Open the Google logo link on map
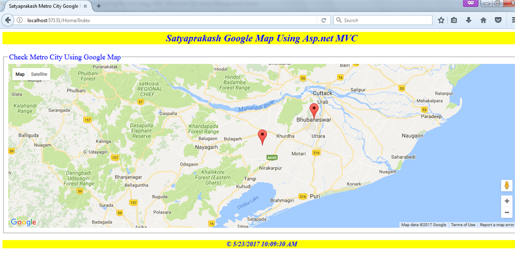Image resolution: width=515 pixels, height=254 pixels. [23, 222]
